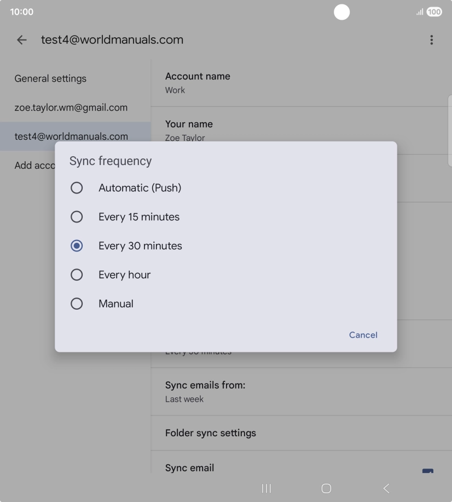Tap the Recents button in navigation bar

[x=266, y=488]
